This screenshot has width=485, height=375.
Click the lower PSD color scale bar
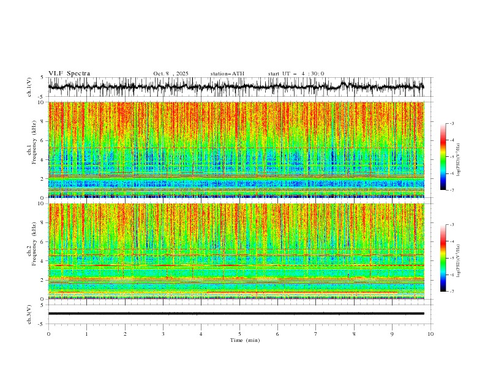click(443, 258)
